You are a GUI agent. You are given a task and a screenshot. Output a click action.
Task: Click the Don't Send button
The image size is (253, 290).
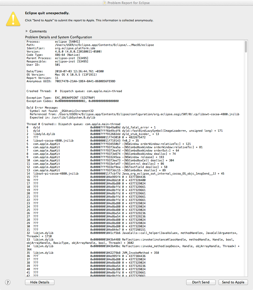pyautogui.click(x=201, y=282)
